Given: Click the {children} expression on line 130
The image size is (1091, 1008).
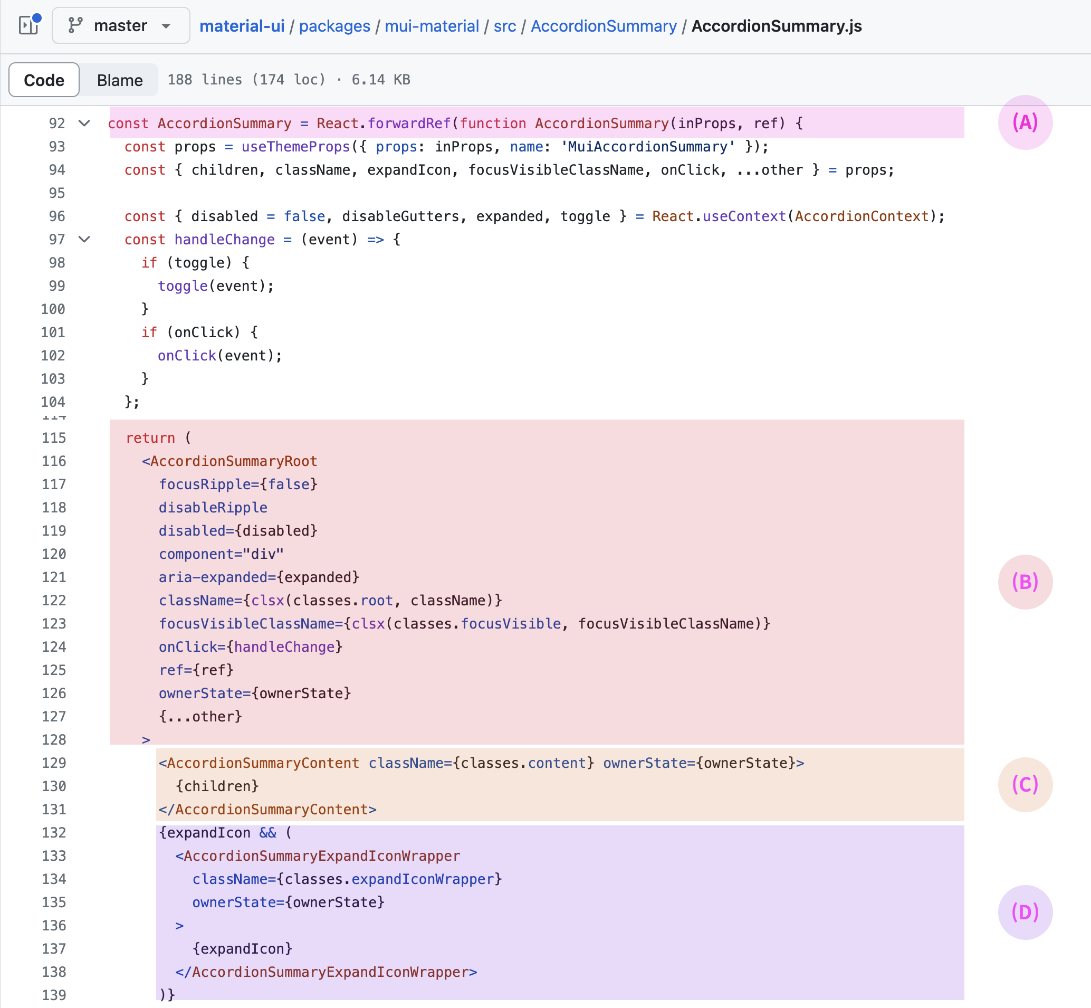Looking at the screenshot, I should click(217, 786).
